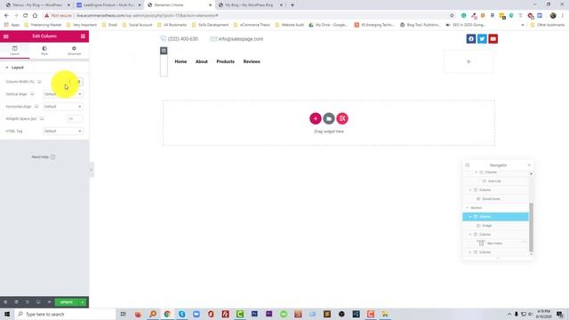Viewport: 569px width, 320px height.
Task: Open the Twitter social icon
Action: pos(482,39)
